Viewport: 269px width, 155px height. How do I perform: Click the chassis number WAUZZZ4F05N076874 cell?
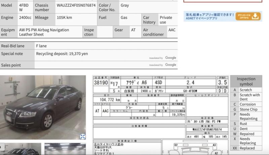pos(76,6)
